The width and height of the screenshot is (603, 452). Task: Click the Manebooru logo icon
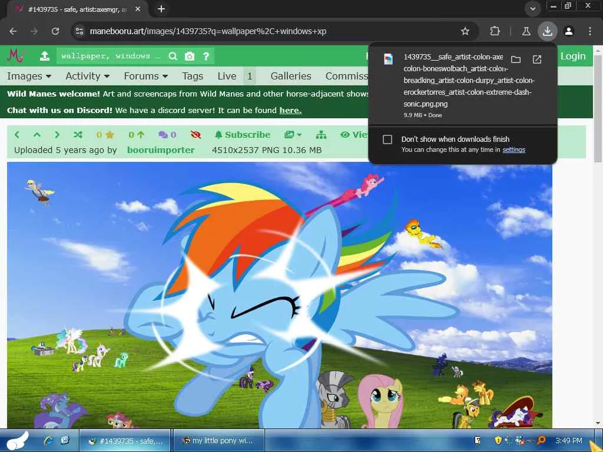[x=15, y=56]
